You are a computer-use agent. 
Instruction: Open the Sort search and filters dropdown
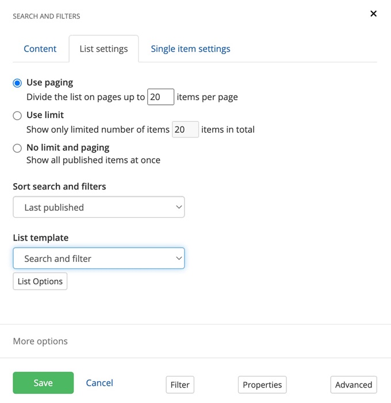99,207
